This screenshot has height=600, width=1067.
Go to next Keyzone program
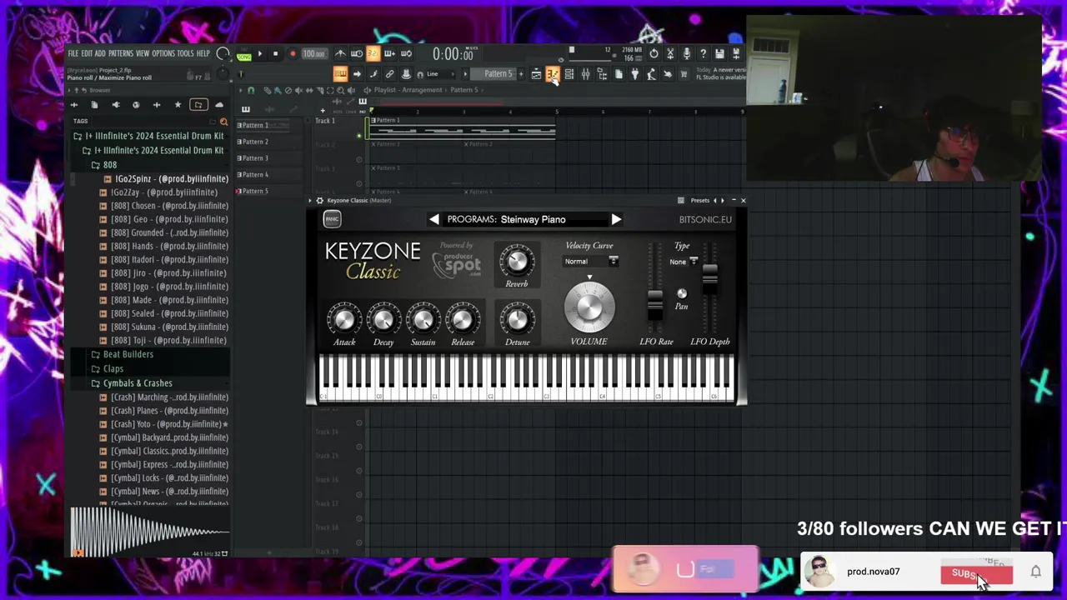coord(615,219)
